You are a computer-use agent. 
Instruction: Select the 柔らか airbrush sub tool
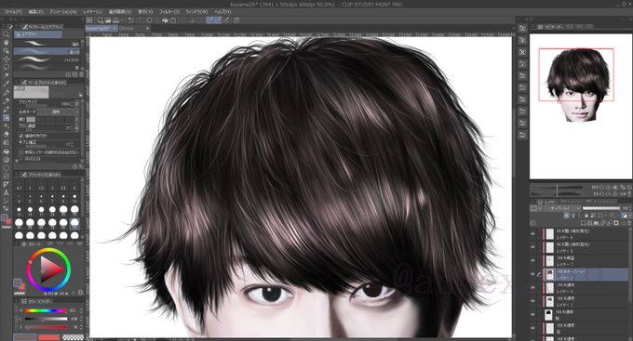tap(47, 52)
